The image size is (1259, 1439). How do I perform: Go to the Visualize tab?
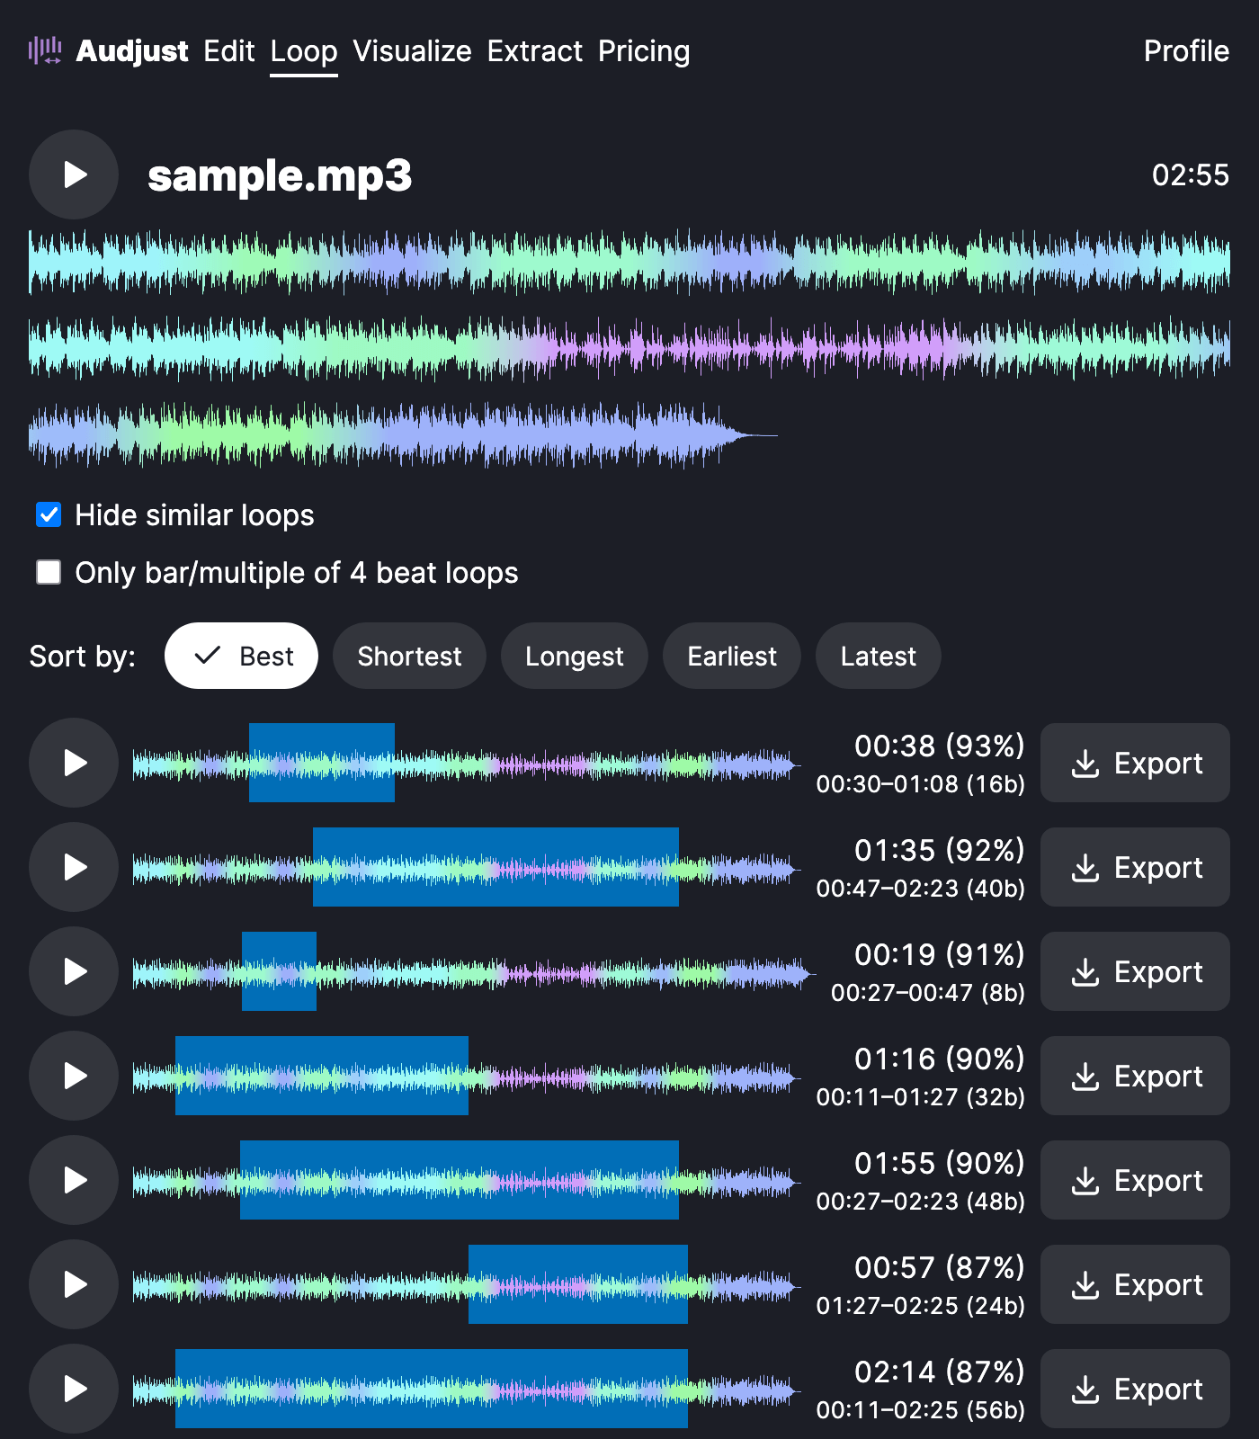[x=412, y=51]
